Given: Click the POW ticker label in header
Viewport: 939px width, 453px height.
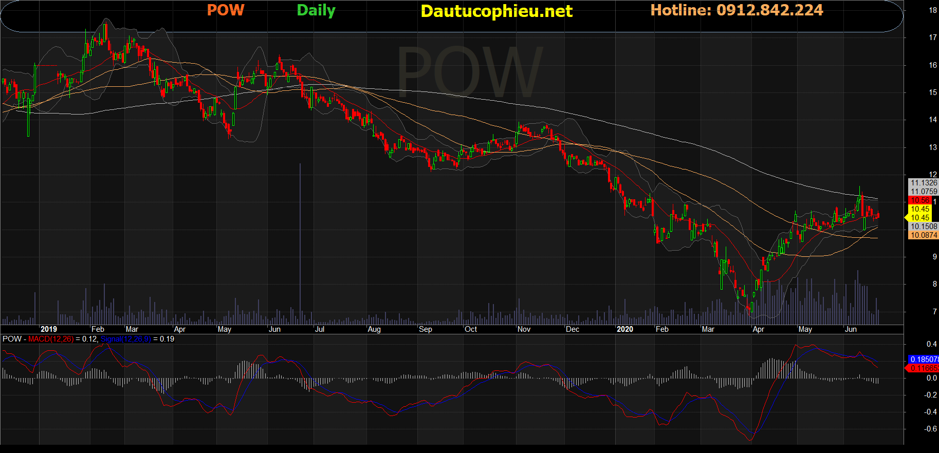Looking at the screenshot, I should coord(226,10).
